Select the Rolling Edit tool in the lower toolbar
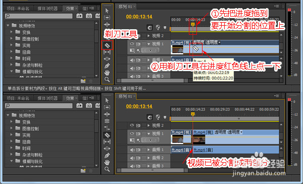The height and width of the screenshot is (184, 303). pos(107,121)
